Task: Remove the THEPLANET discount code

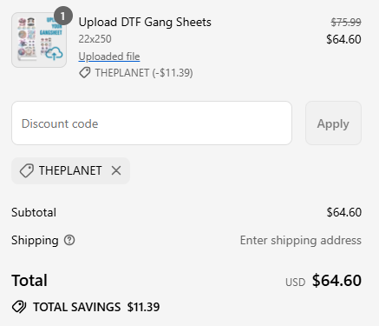Action: [x=116, y=170]
